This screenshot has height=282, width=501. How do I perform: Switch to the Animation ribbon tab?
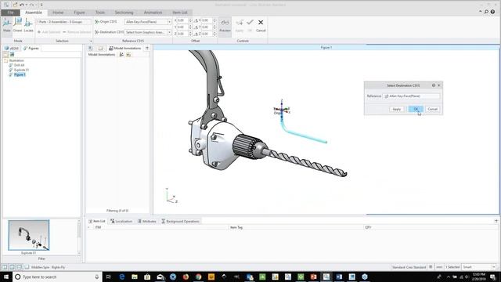153,13
